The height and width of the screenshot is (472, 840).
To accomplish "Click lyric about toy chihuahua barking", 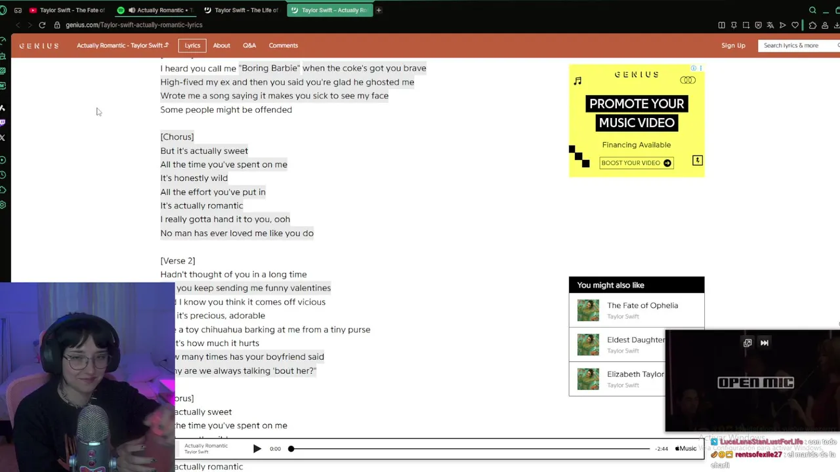I will click(x=273, y=330).
